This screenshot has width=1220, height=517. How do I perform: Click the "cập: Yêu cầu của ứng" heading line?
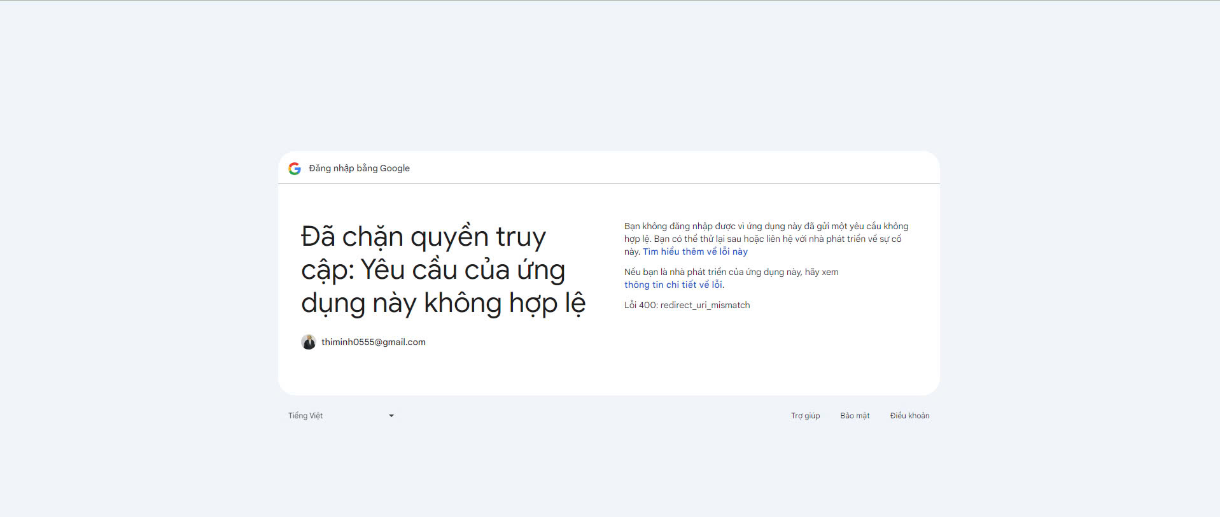click(x=433, y=270)
